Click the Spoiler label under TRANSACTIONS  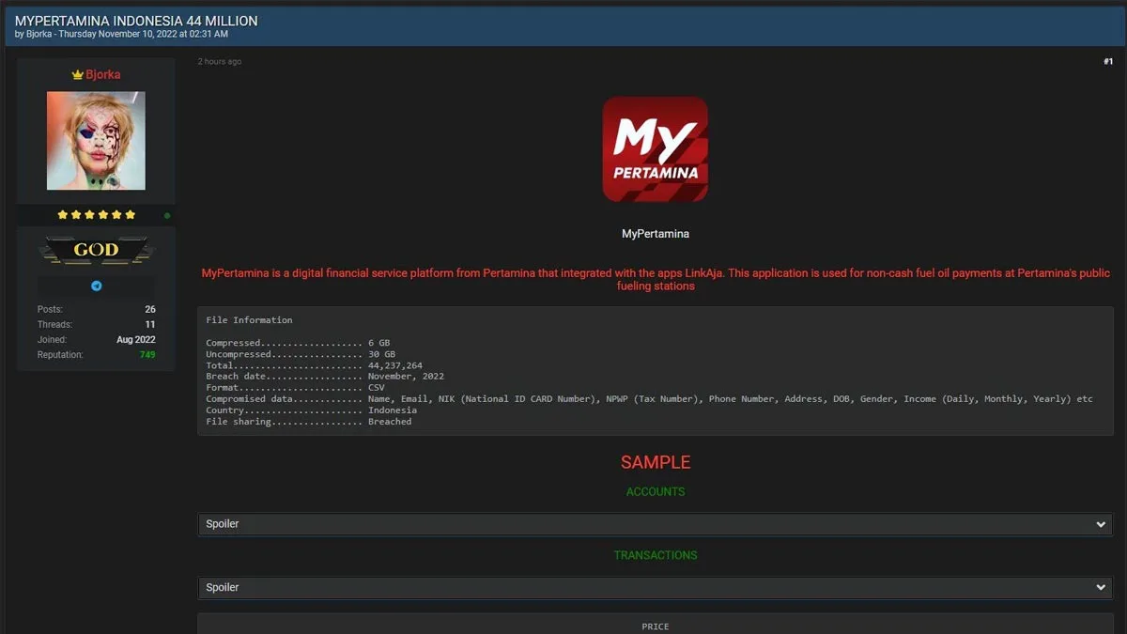223,588
